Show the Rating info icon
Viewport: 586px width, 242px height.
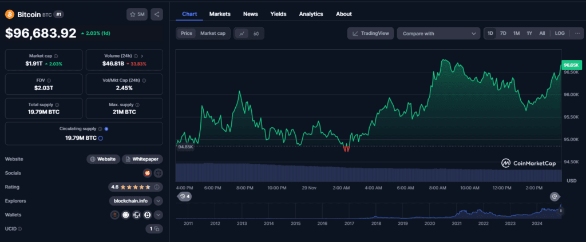[157, 187]
